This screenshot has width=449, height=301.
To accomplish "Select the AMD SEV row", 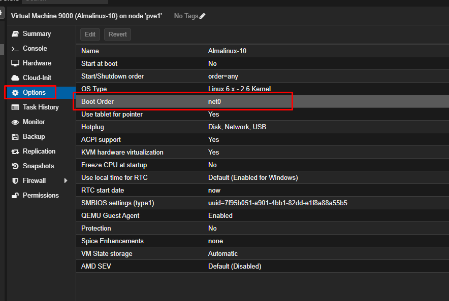I will click(262, 266).
